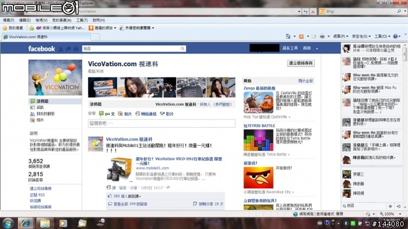Open the 網頁(P) command bar dropdown
This screenshot has height=229, width=408.
(x=340, y=36)
